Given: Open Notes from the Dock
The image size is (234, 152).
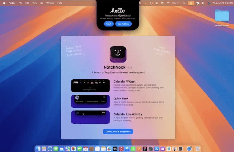Looking at the screenshot, I should (x=103, y=149).
